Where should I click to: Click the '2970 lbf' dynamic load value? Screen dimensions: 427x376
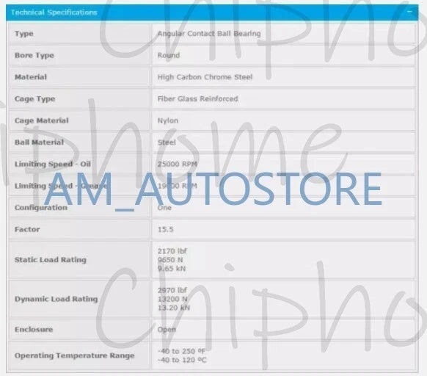[x=172, y=290]
